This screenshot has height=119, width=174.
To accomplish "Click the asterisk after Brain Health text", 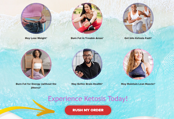I will pyautogui.click(x=102, y=84).
